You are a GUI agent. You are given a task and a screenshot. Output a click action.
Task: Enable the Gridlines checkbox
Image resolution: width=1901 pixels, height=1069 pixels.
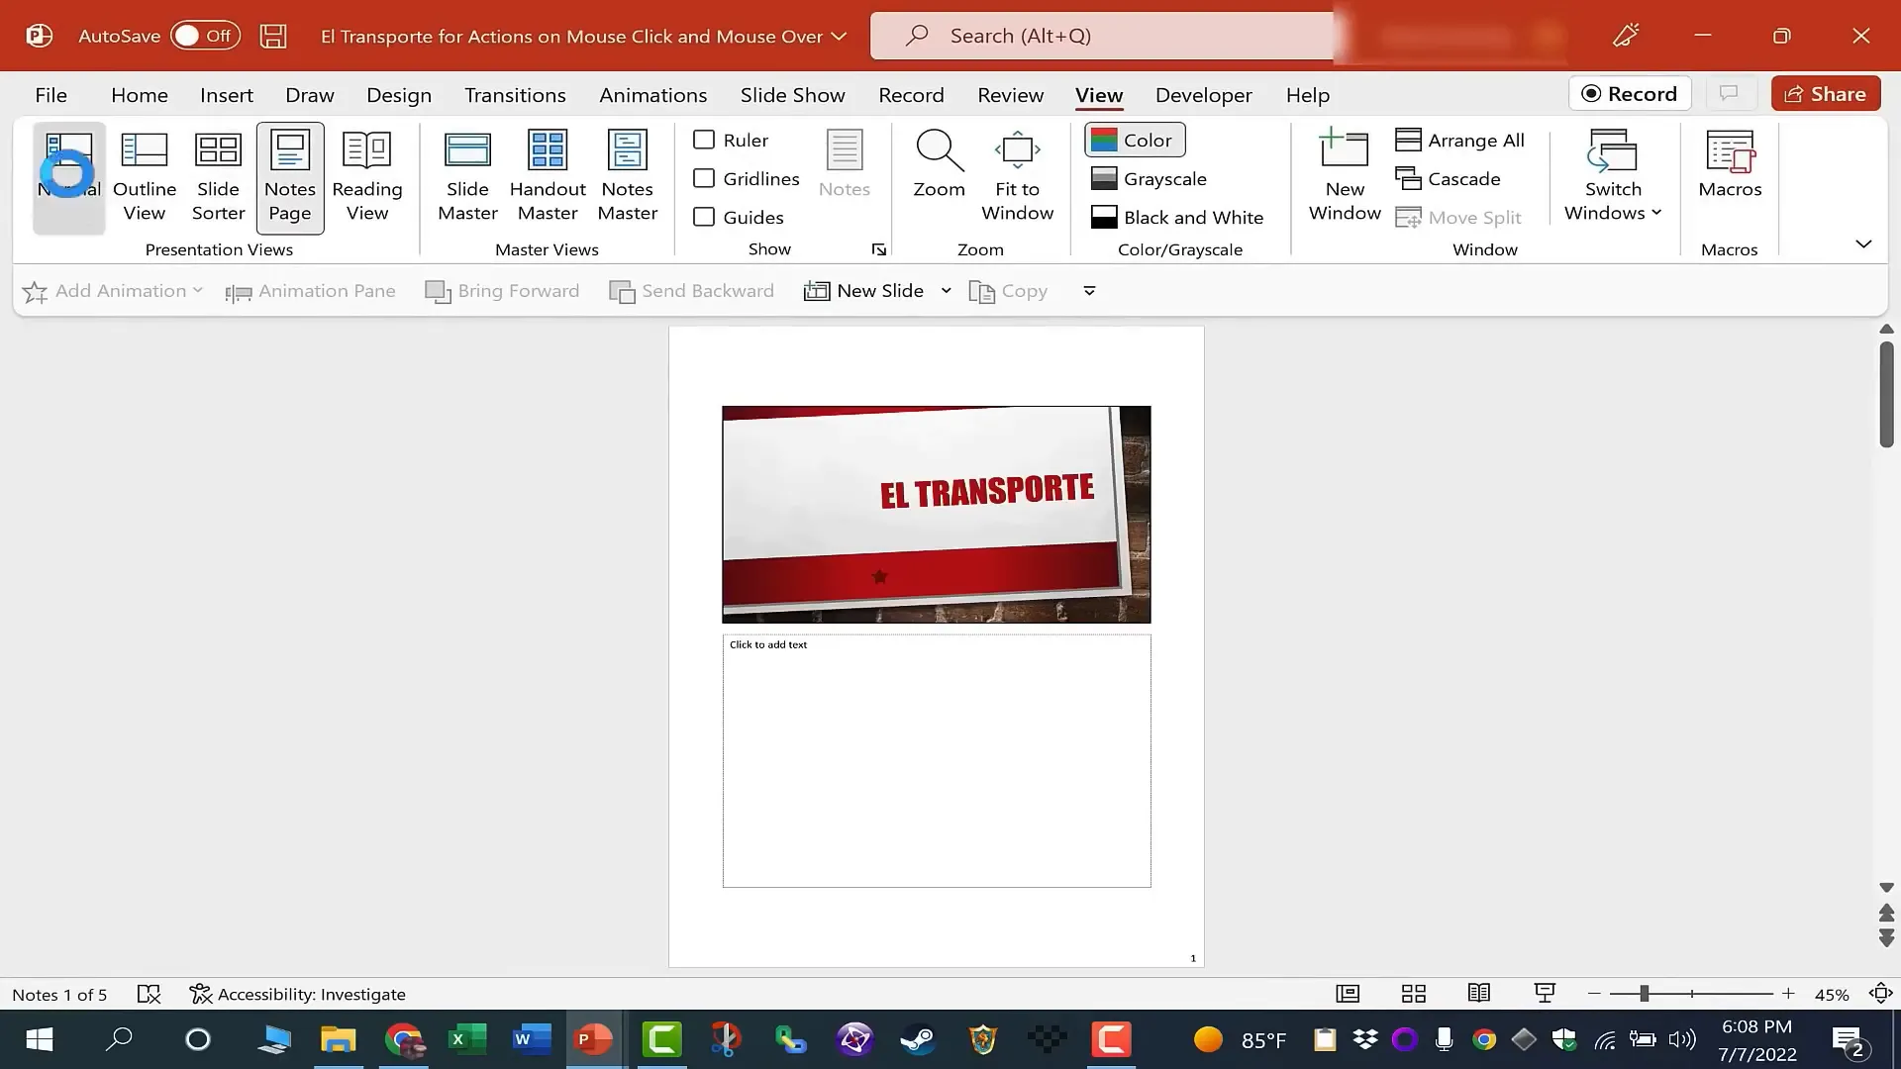point(704,178)
